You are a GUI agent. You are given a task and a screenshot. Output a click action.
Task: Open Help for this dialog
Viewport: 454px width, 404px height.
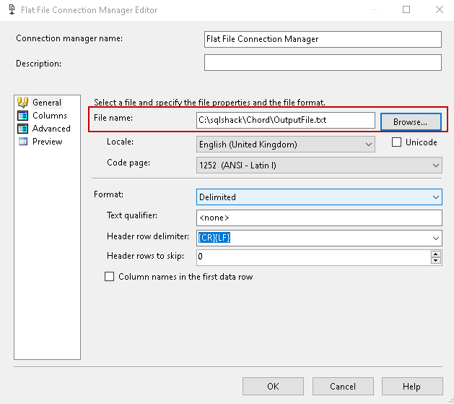coord(411,387)
